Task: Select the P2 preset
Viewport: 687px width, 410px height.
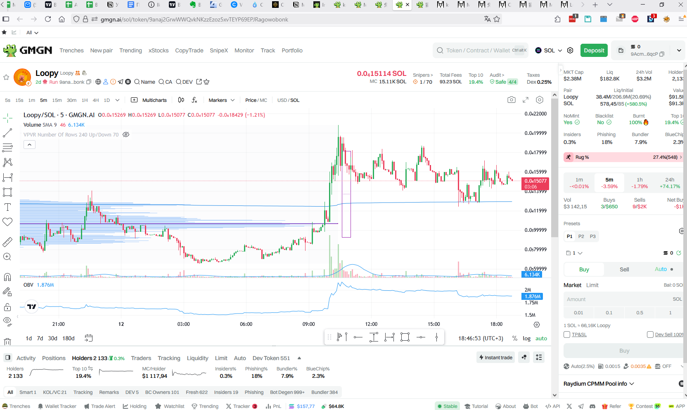Action: (581, 236)
